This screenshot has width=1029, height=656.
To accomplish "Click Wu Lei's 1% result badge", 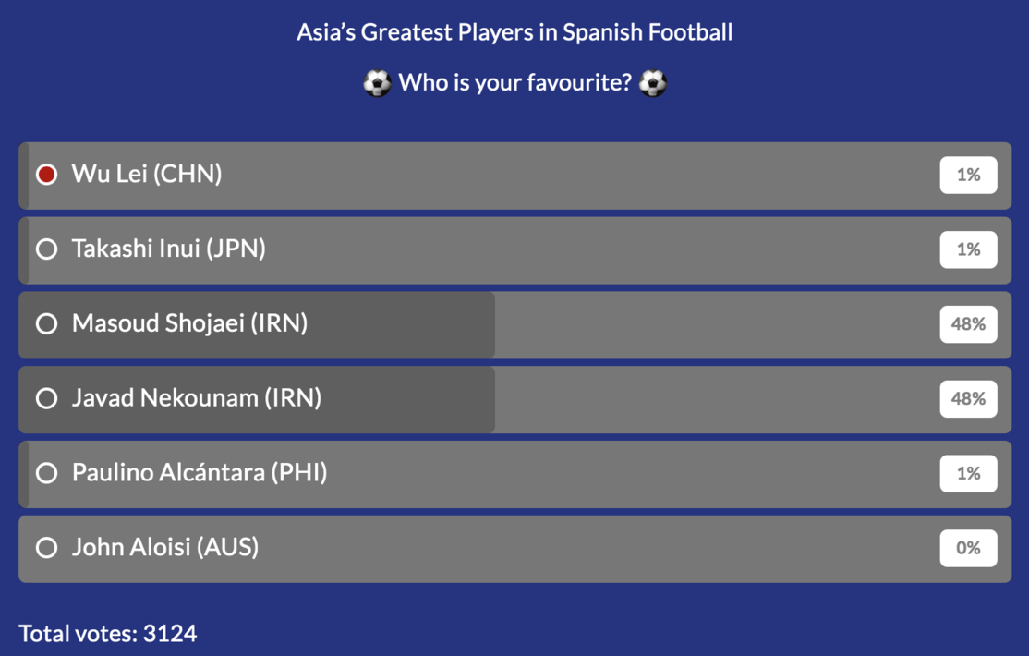I will tap(968, 175).
